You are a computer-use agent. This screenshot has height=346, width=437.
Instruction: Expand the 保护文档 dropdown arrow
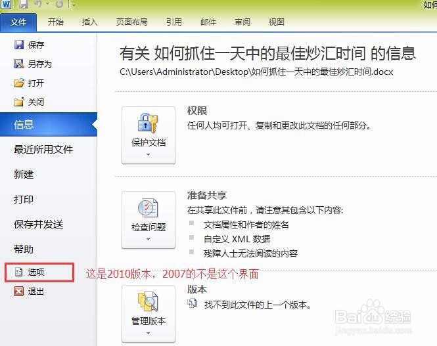(149, 154)
